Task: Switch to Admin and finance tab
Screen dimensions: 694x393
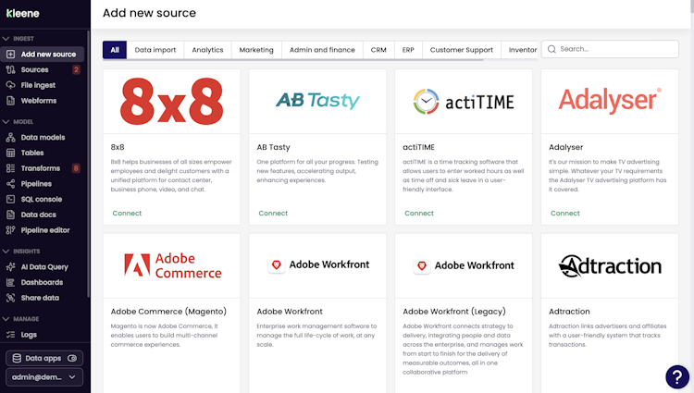Action: [321, 50]
